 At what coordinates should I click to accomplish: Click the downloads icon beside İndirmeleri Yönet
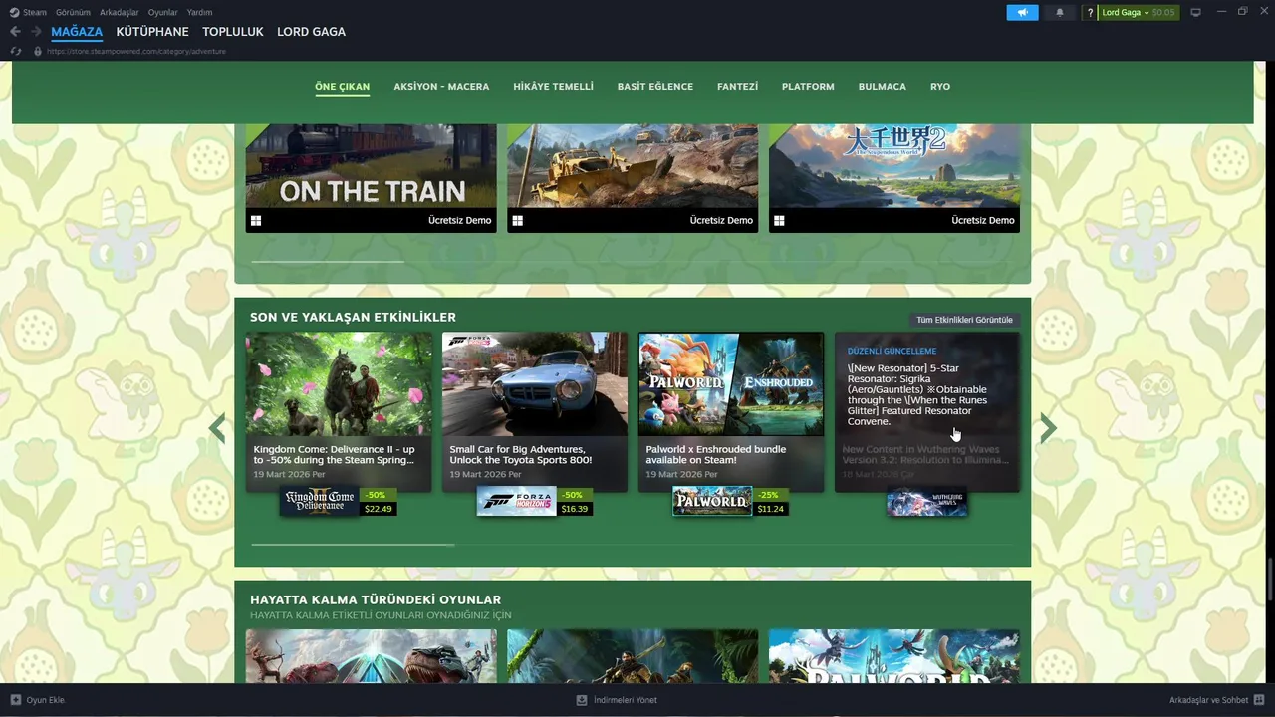tap(582, 700)
